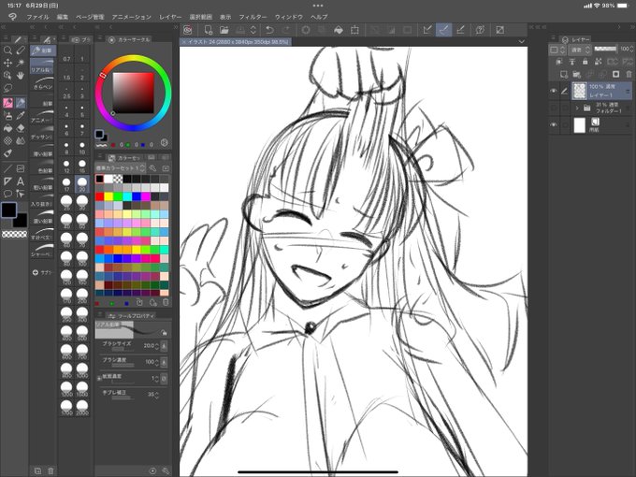This screenshot has width=636, height=477.
Task: Toggle the snap button right of the highlighted one
Action: [460, 30]
